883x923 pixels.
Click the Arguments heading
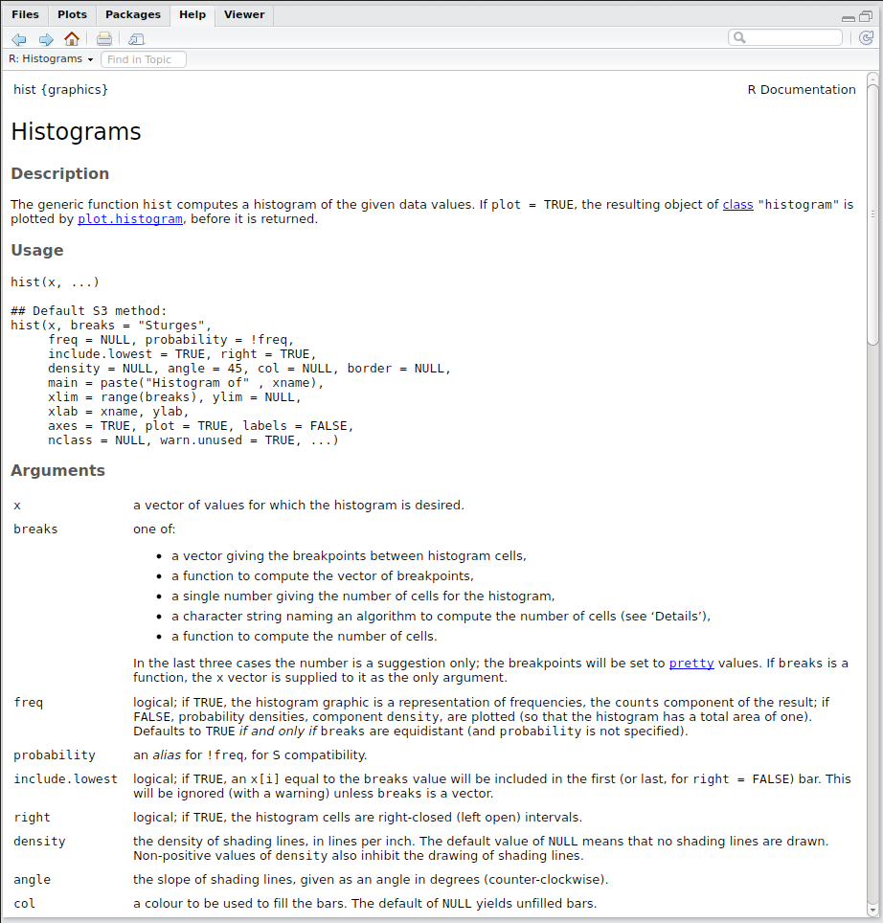point(57,470)
